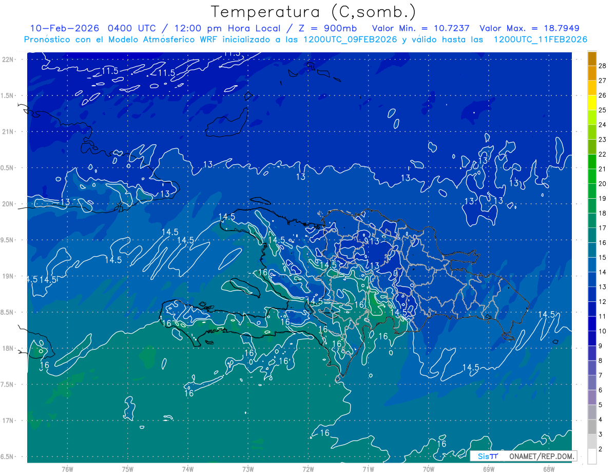616x476 pixels.
Task: Click the 'Temperatura (C,somb.)' chart title
Action: click(x=313, y=12)
